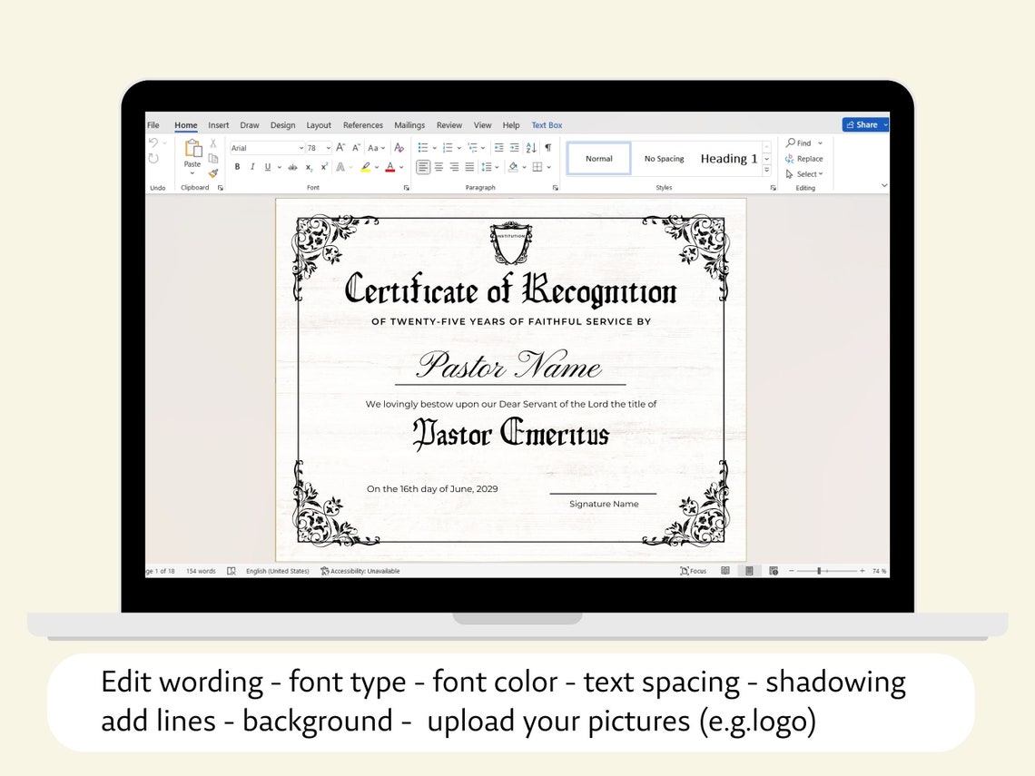The width and height of the screenshot is (1035, 776).
Task: Click the Share button
Action: 863,124
